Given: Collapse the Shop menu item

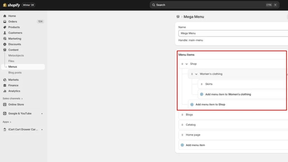Looking at the screenshot, I should click(186, 64).
